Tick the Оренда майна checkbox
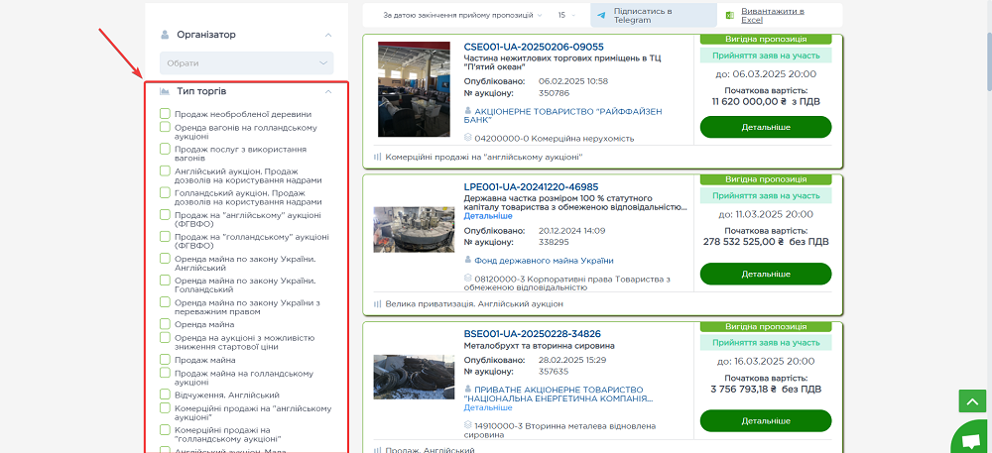992x453 pixels. click(166, 324)
